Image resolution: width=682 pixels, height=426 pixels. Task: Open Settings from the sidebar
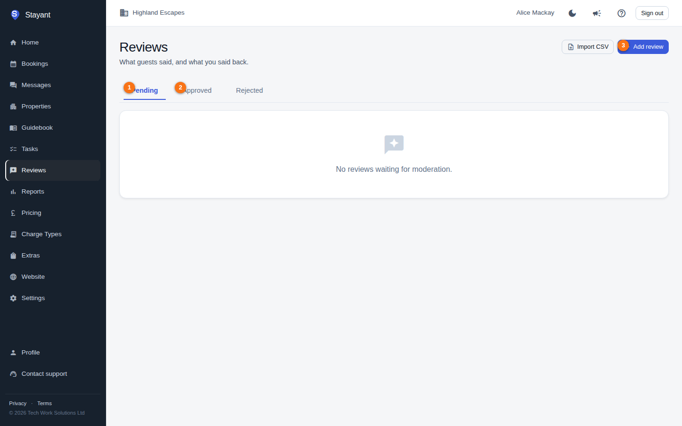coord(53,298)
